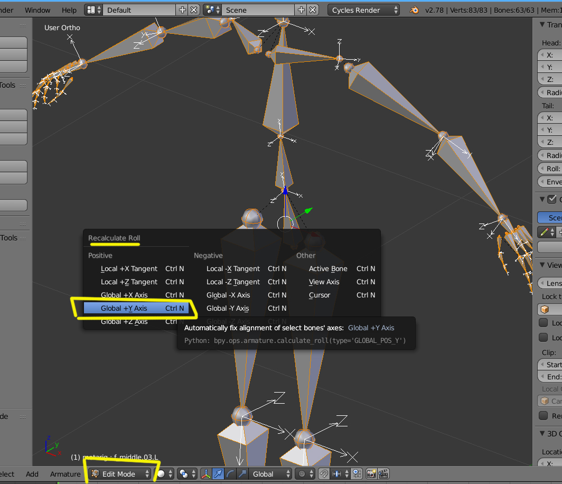Collapse the View panel in the sidebar
The image size is (562, 484).
coord(542,265)
